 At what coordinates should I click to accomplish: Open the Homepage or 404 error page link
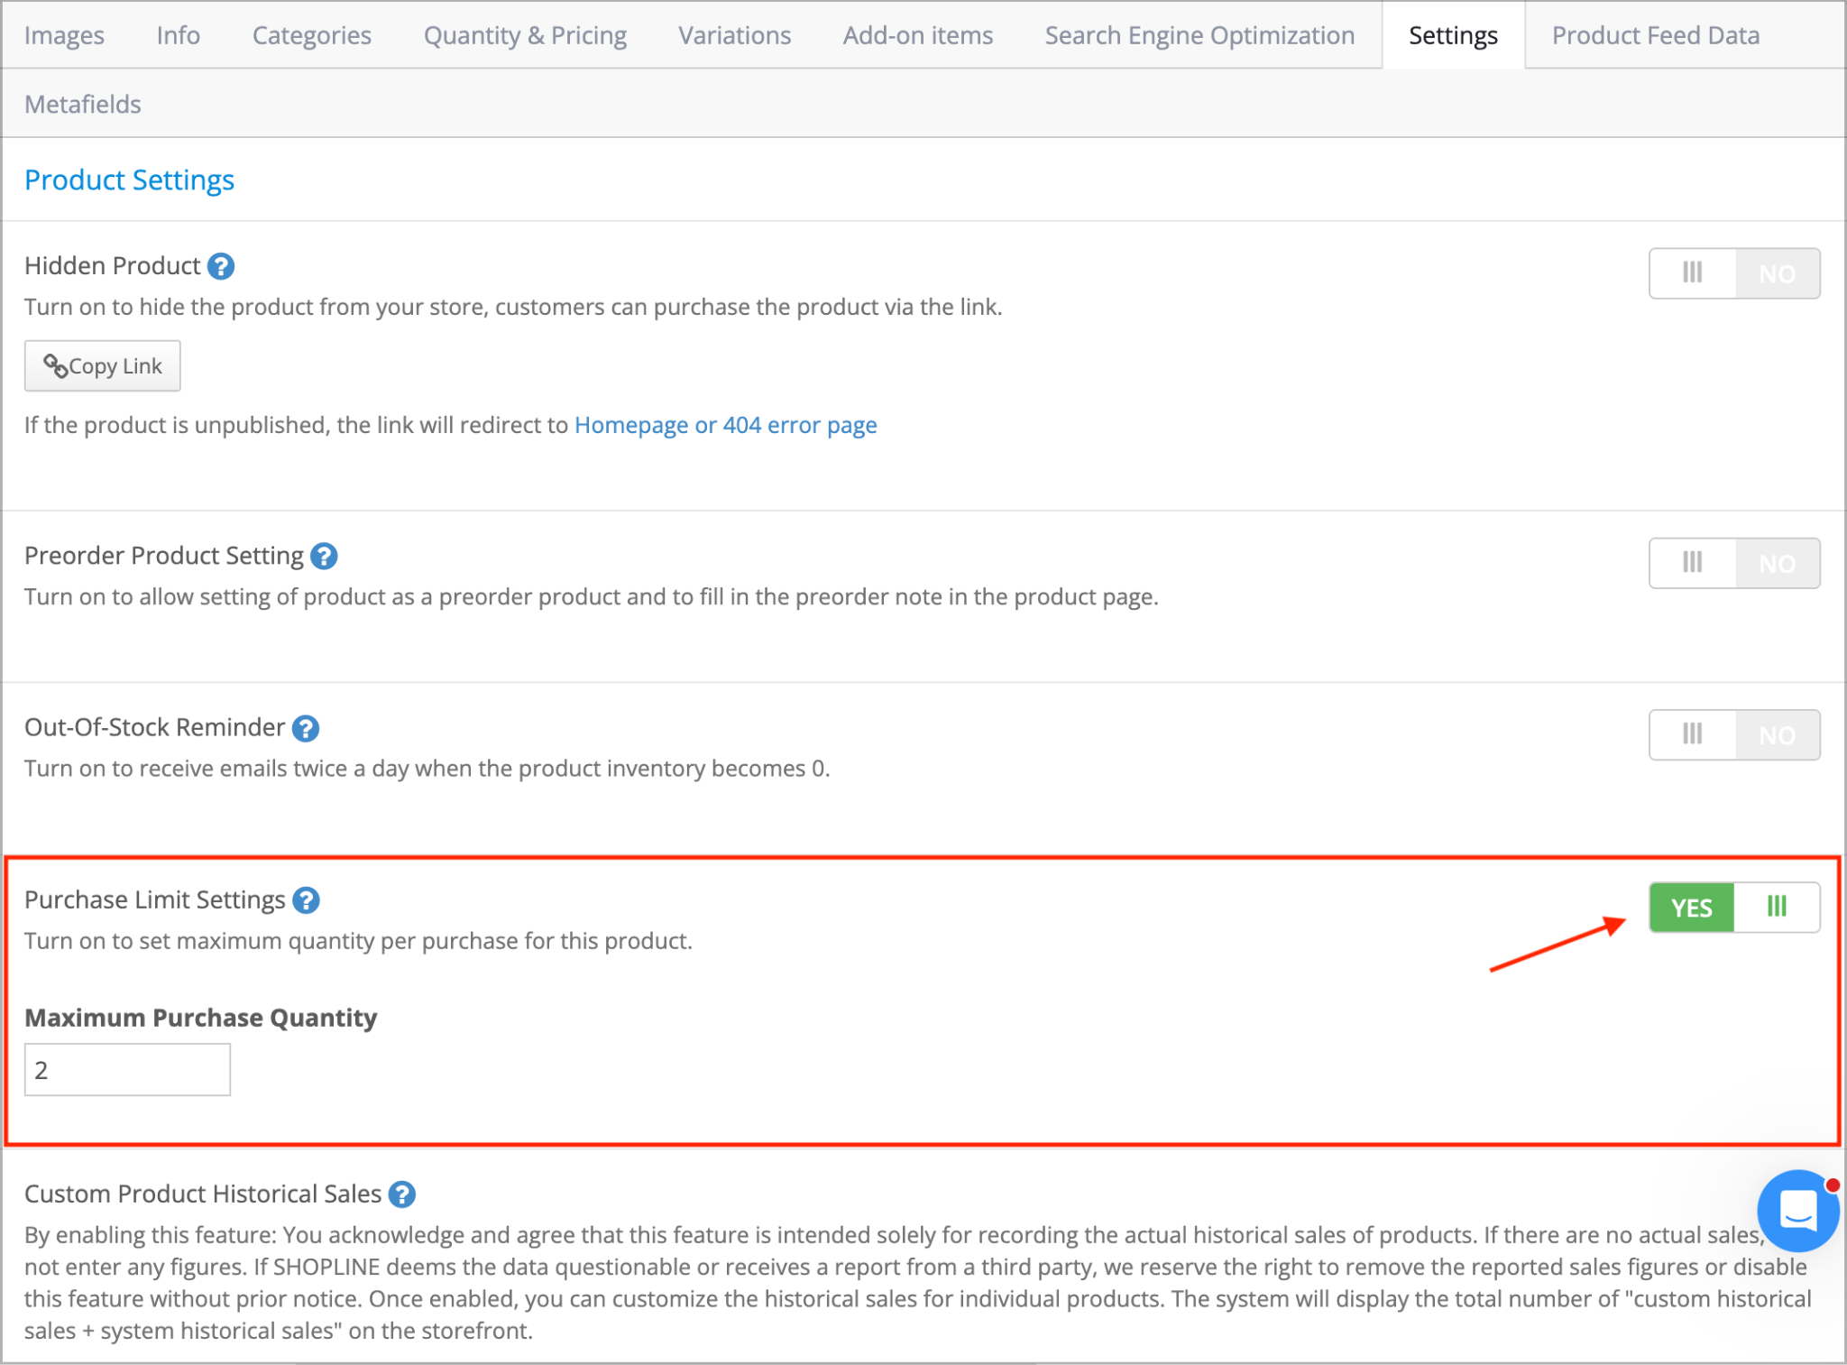(x=725, y=425)
